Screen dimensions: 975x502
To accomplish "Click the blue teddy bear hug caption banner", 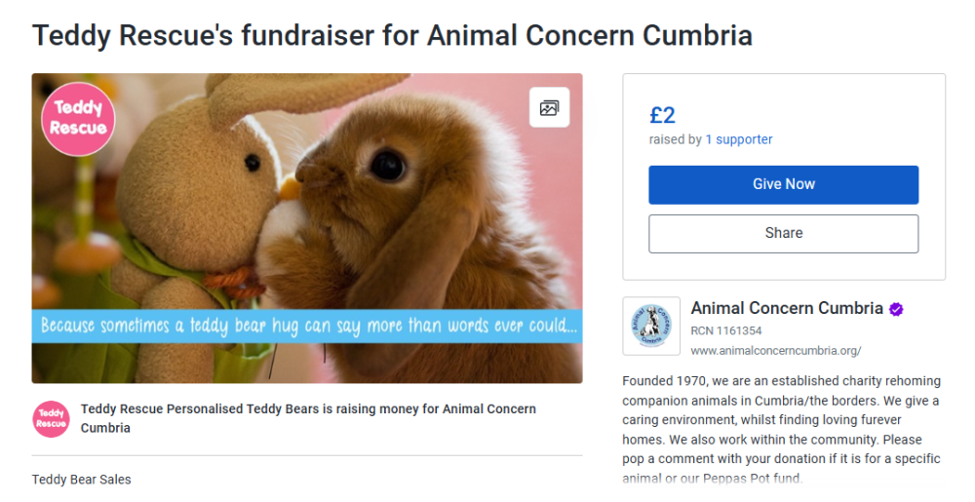I will 307,326.
